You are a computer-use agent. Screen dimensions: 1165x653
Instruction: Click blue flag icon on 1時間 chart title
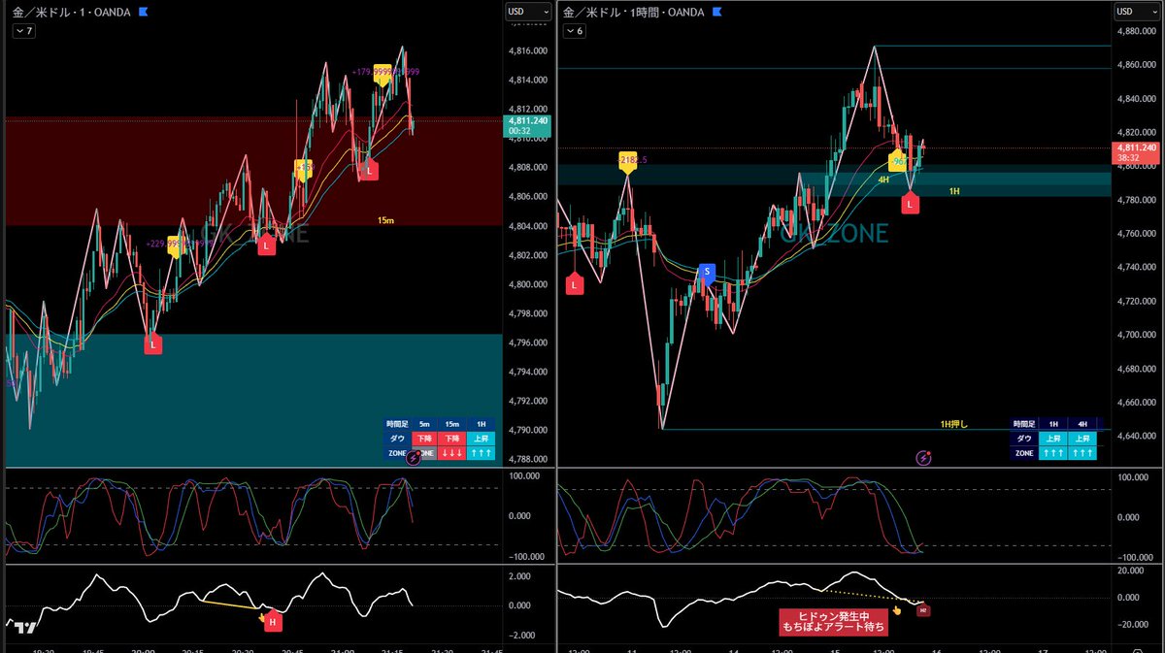pos(717,13)
